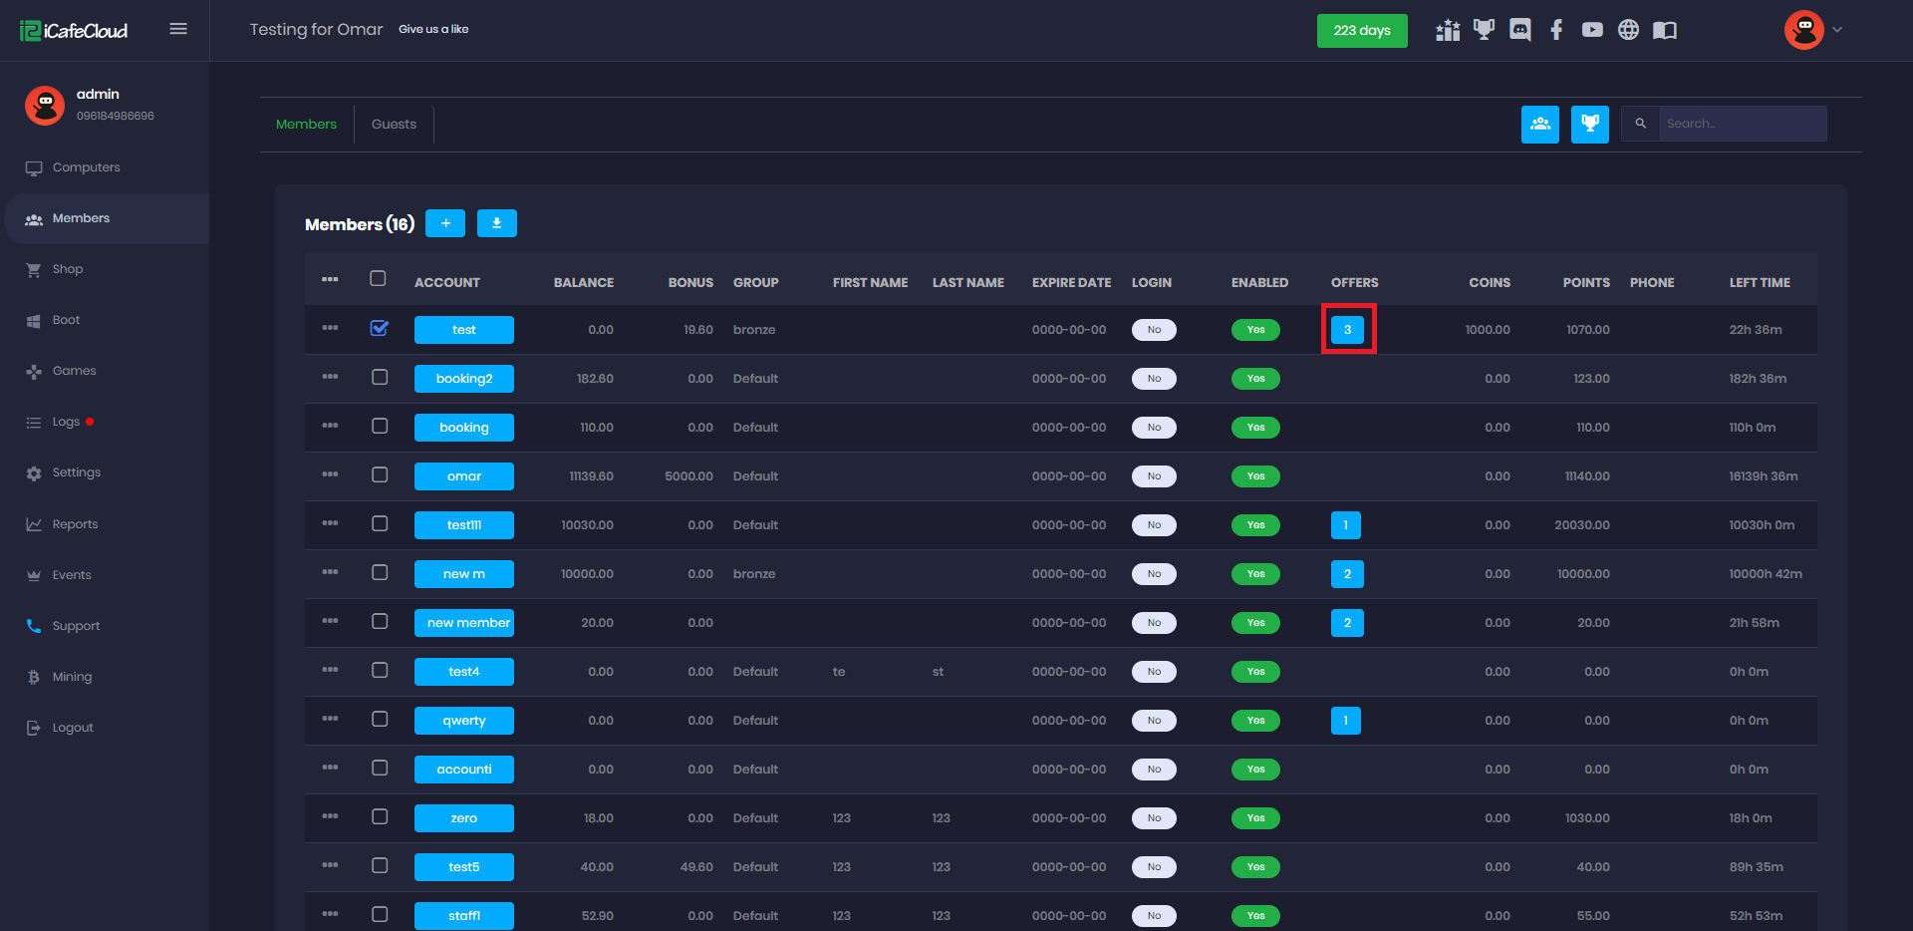
Task: Click the hamburger menu icon
Action: [x=178, y=29]
